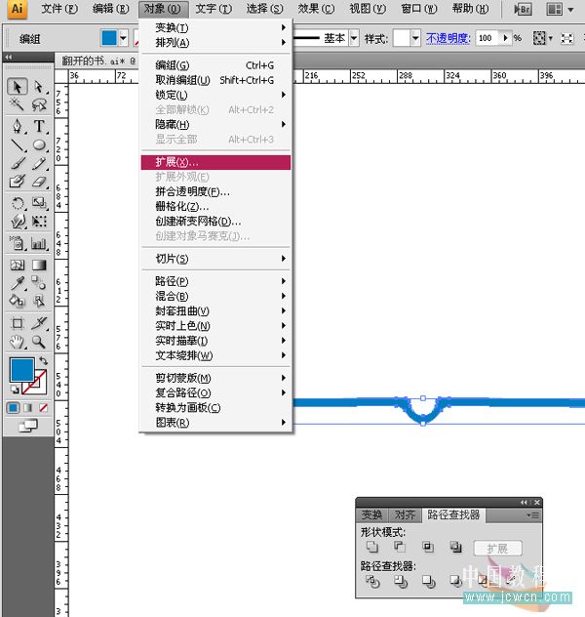Open the 样式 style dropdown
The image size is (585, 617).
[415, 38]
